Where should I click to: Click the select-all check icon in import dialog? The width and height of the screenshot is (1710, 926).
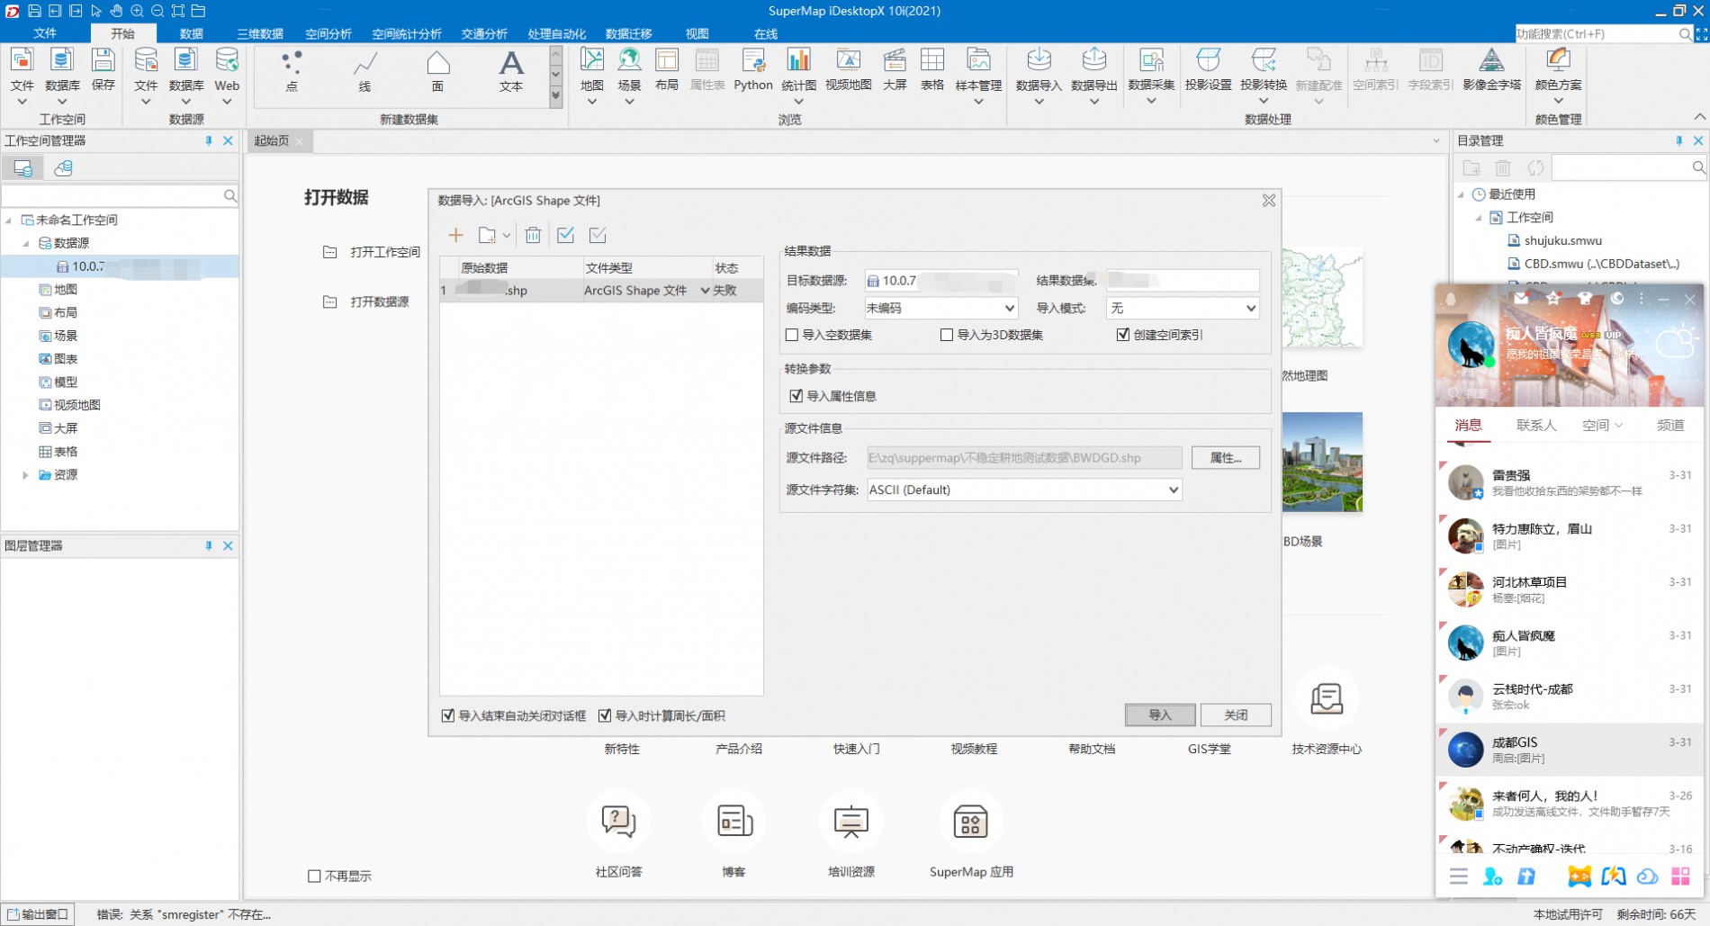[565, 235]
